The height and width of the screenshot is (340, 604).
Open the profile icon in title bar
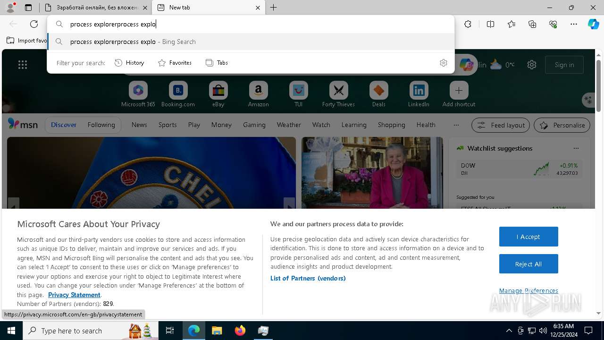click(10, 8)
